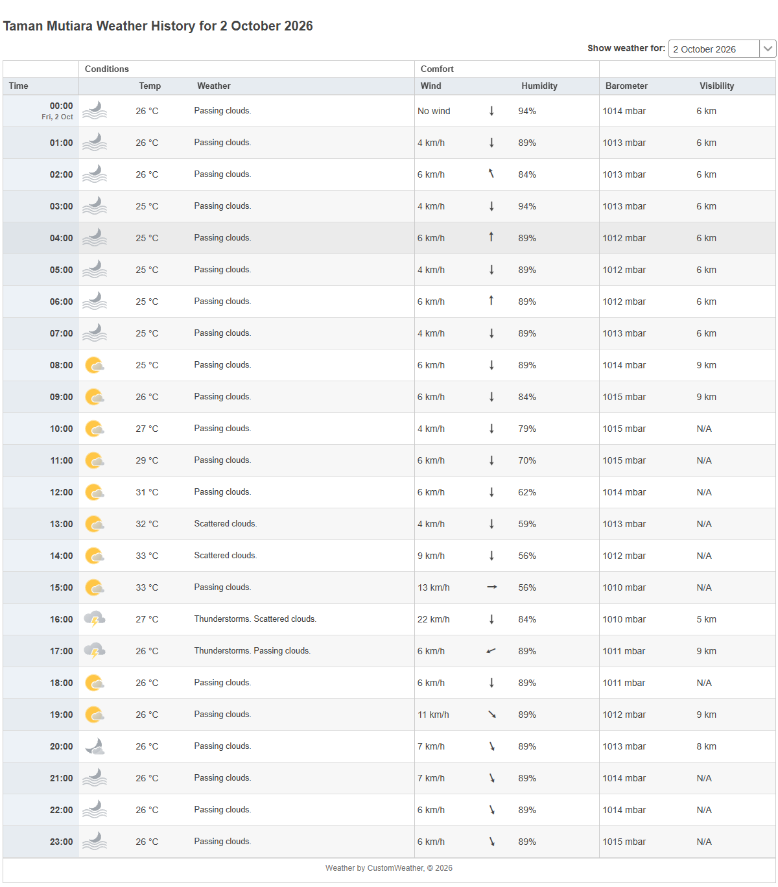The image size is (778, 887).
Task: Click the Visibility column header
Action: pyautogui.click(x=717, y=86)
